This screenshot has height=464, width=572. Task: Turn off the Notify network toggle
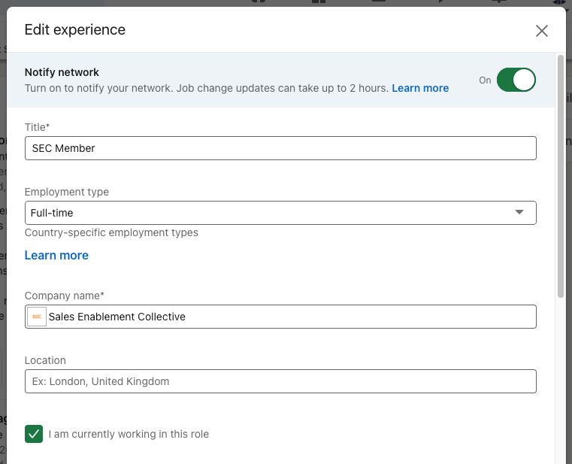516,80
